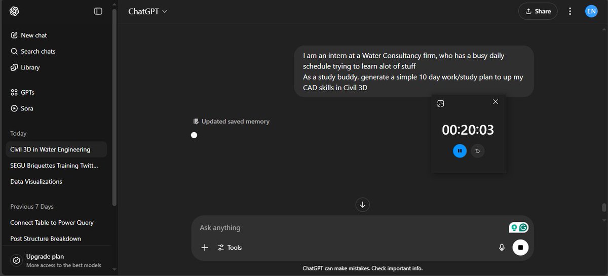Pause the running timer
The height and width of the screenshot is (276, 608).
coord(460,151)
